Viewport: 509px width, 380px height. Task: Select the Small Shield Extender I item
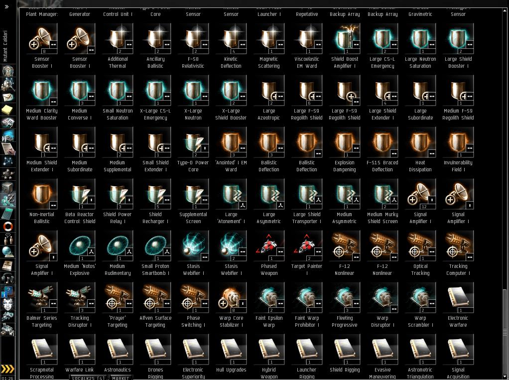click(155, 142)
